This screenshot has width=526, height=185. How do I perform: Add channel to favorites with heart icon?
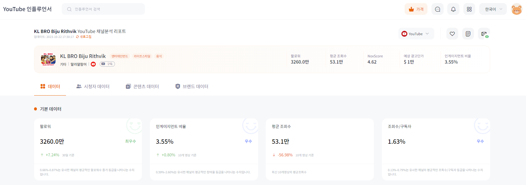[x=452, y=34]
